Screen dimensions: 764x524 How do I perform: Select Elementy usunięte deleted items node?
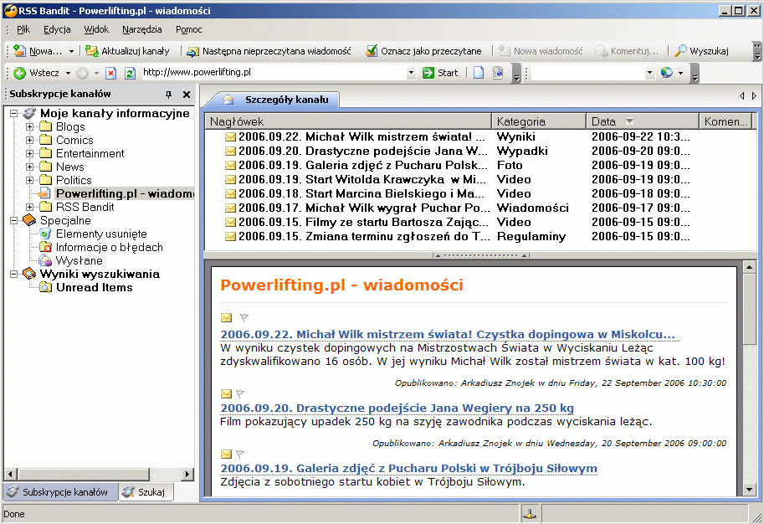[101, 234]
